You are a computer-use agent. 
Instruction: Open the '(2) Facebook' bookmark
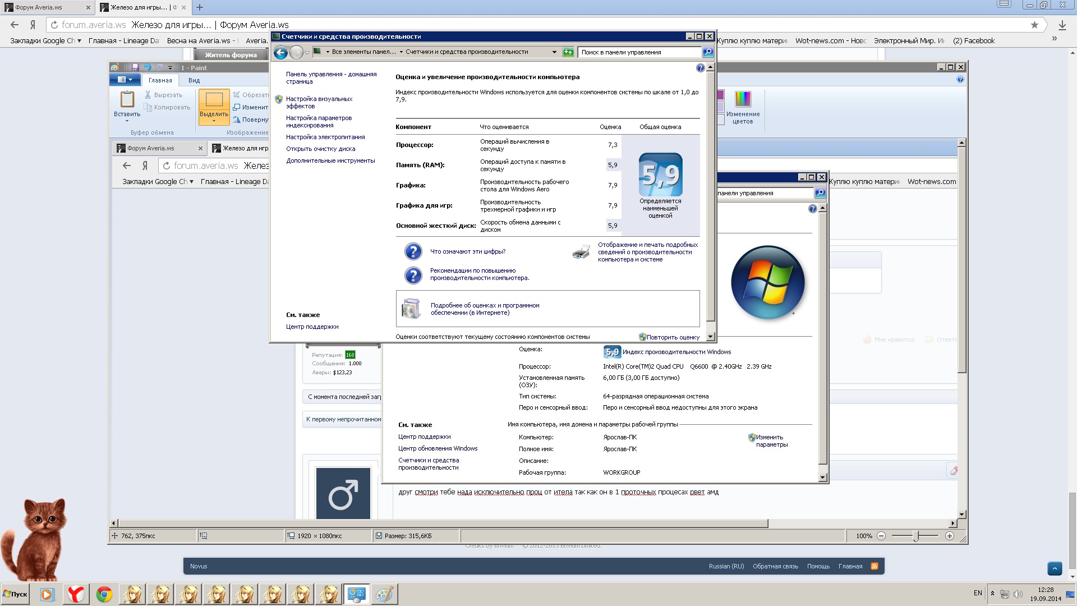click(973, 40)
